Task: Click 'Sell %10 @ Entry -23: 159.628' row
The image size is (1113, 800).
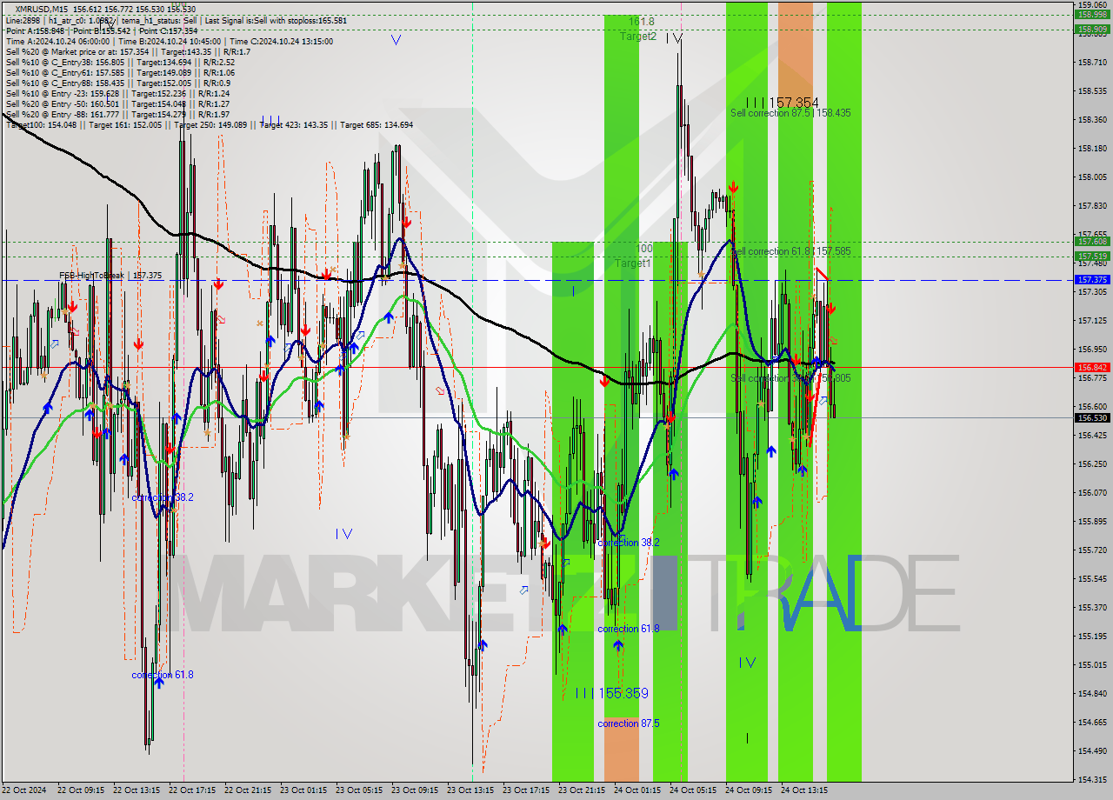Action: click(x=117, y=93)
